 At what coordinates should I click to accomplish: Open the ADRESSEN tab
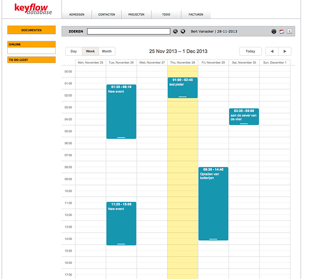click(77, 15)
